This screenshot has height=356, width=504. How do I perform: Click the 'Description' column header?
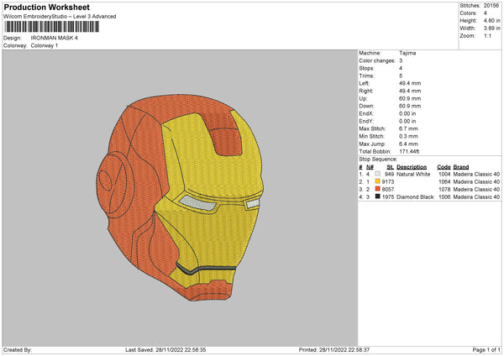[x=412, y=167]
